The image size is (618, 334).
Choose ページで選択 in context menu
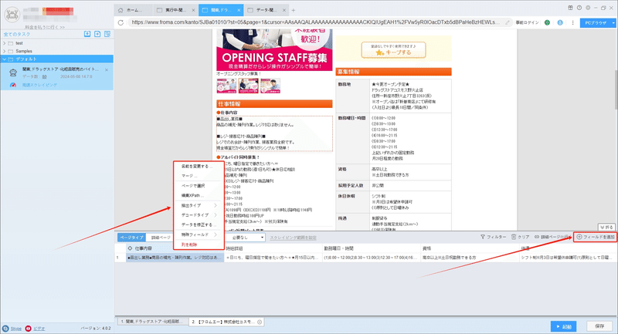tap(199, 186)
